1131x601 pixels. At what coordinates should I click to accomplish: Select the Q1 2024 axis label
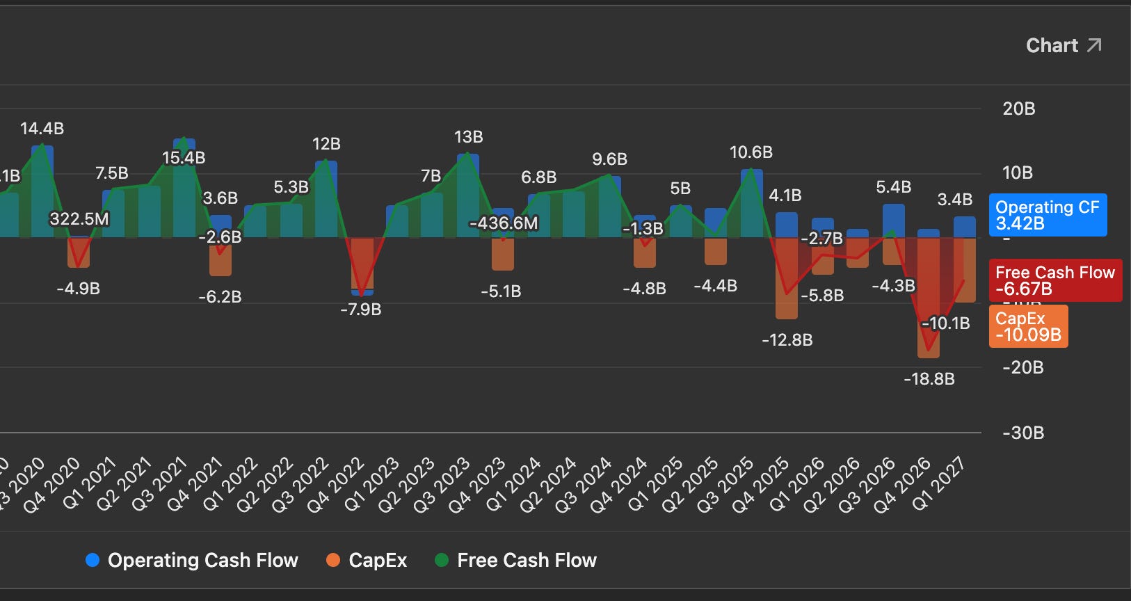coord(513,485)
